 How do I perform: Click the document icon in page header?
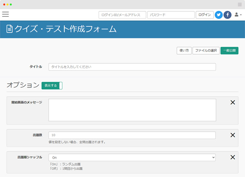point(10,29)
